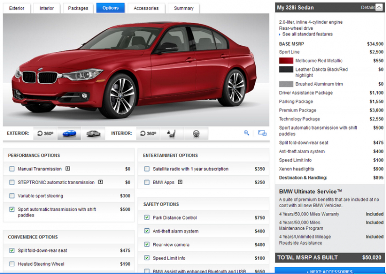Click the Sport Line summary entry
Image resolution: width=386 pixels, height=274 pixels.
(289, 52)
